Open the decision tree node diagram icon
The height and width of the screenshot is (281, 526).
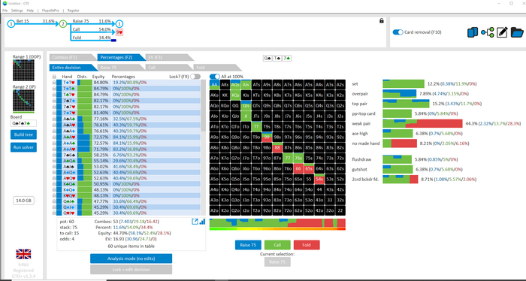point(488,32)
